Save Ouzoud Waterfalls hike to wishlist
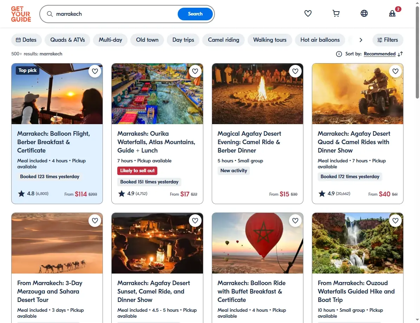The image size is (420, 323). pos(395,221)
